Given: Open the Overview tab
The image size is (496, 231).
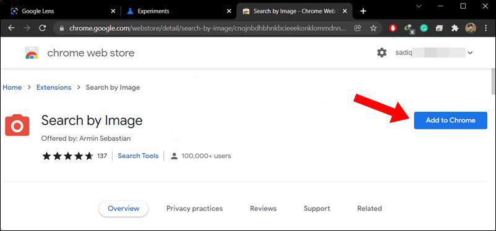Looking at the screenshot, I should 123,209.
